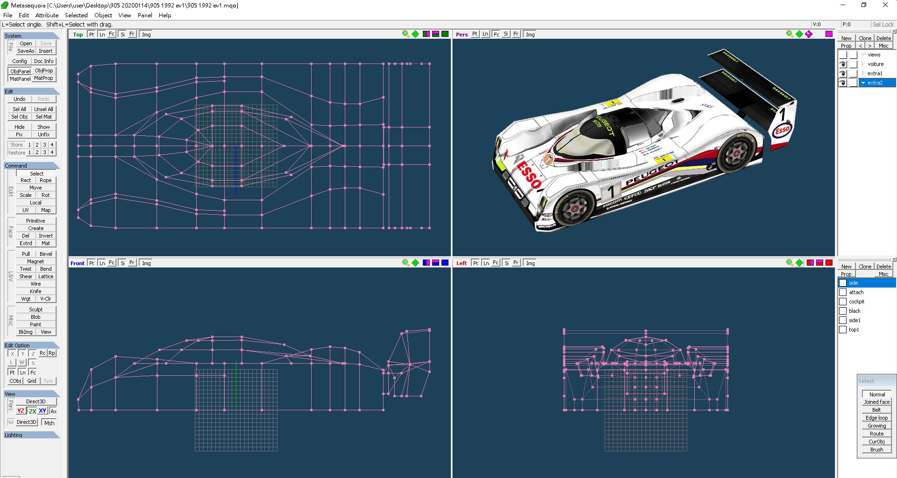Set view to YZ plane

click(x=21, y=411)
